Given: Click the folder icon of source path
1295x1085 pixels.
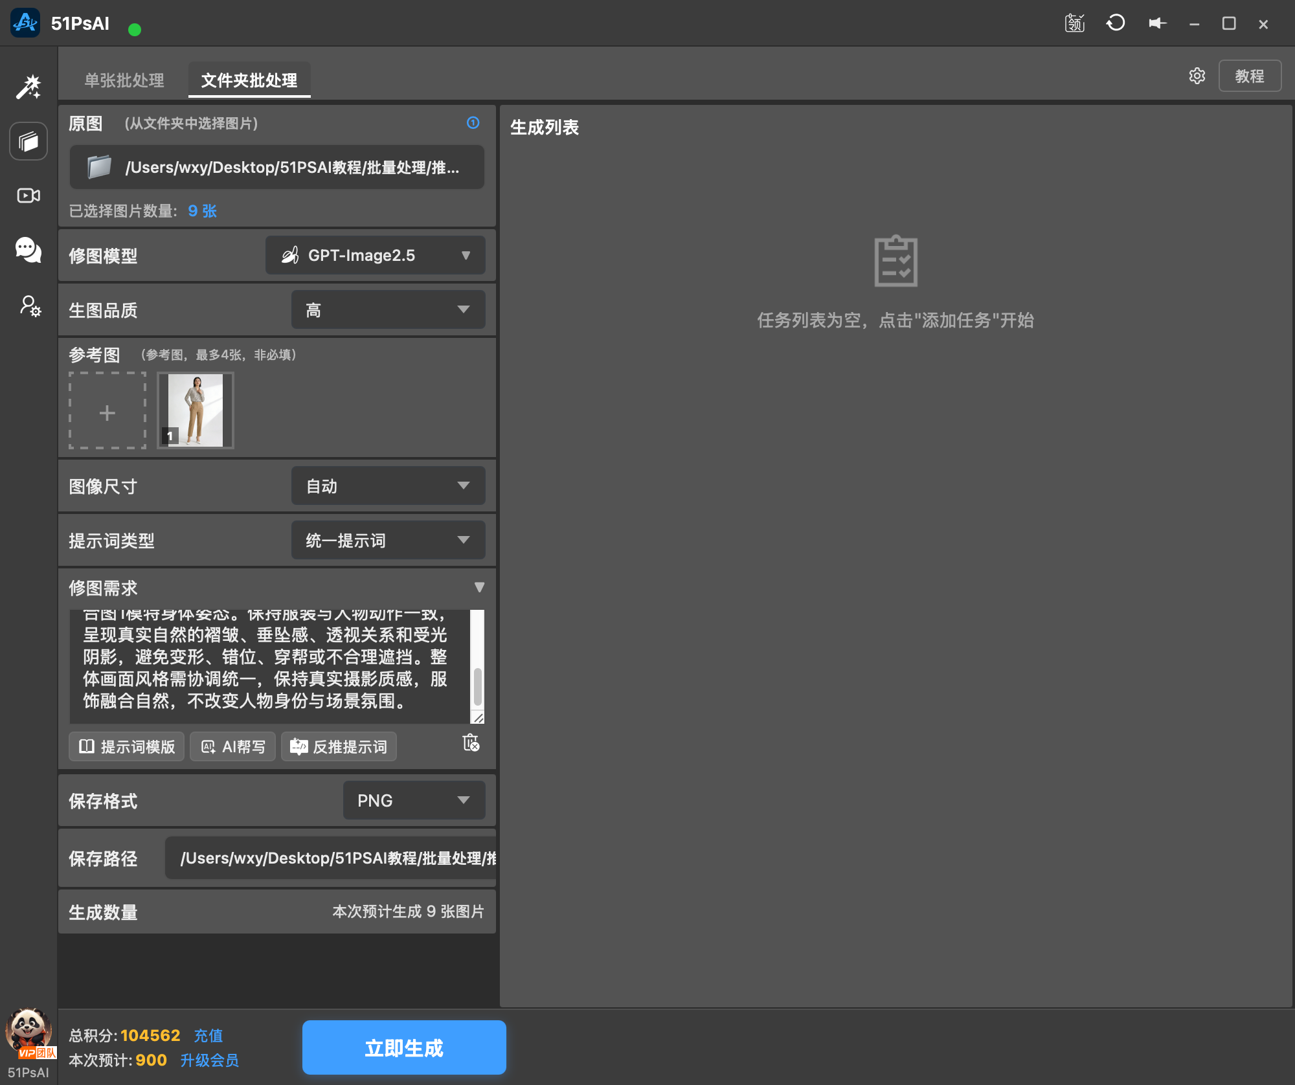Looking at the screenshot, I should [x=99, y=167].
